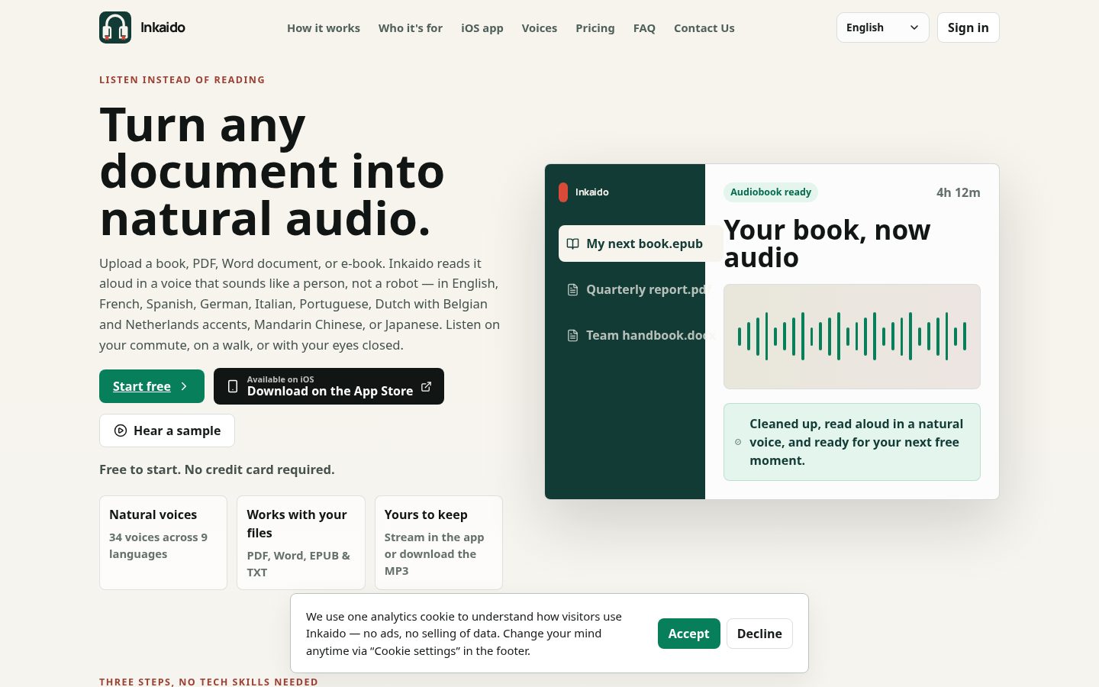Open the How it works menu item
The width and height of the screenshot is (1099, 687).
coord(324,28)
